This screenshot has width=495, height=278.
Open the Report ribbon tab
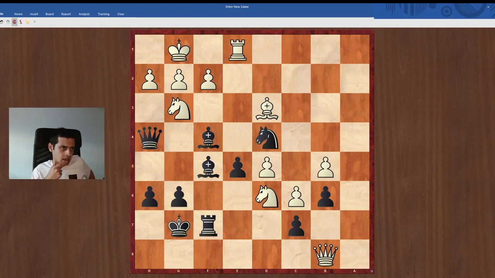66,14
